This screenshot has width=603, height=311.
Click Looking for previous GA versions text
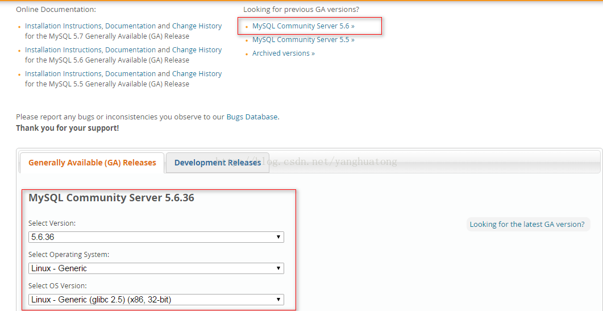(x=301, y=9)
